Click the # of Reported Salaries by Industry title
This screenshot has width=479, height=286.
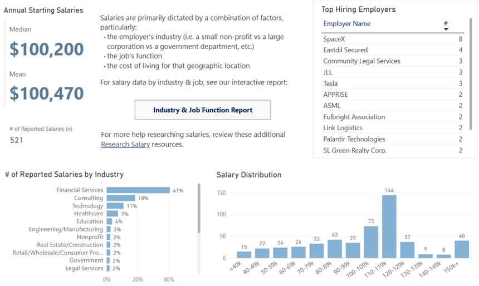pos(64,174)
